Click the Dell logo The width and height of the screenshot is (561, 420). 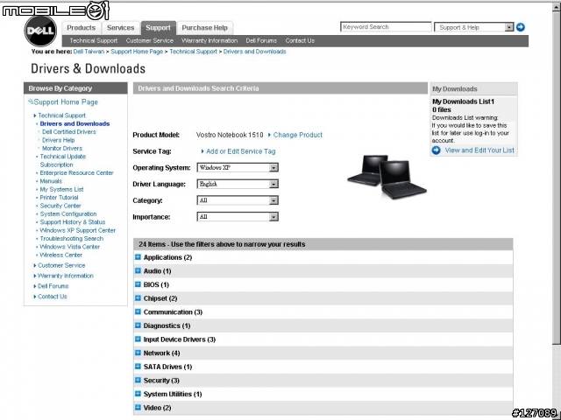(40, 31)
